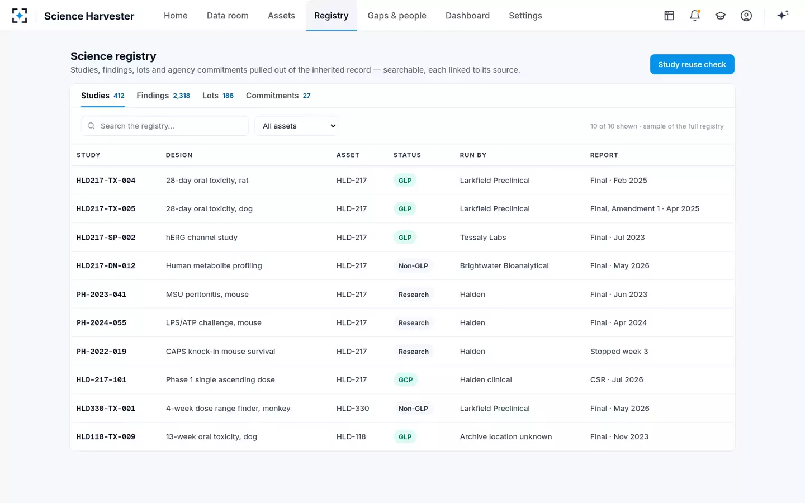Viewport: 805px width, 503px height.
Task: Switch to the Studies tab
Action: 103,96
